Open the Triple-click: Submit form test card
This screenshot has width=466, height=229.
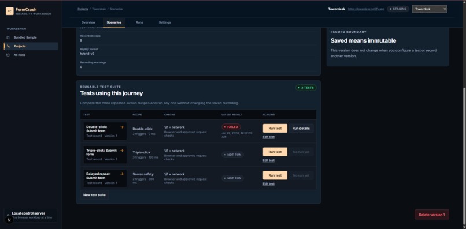tap(105, 155)
